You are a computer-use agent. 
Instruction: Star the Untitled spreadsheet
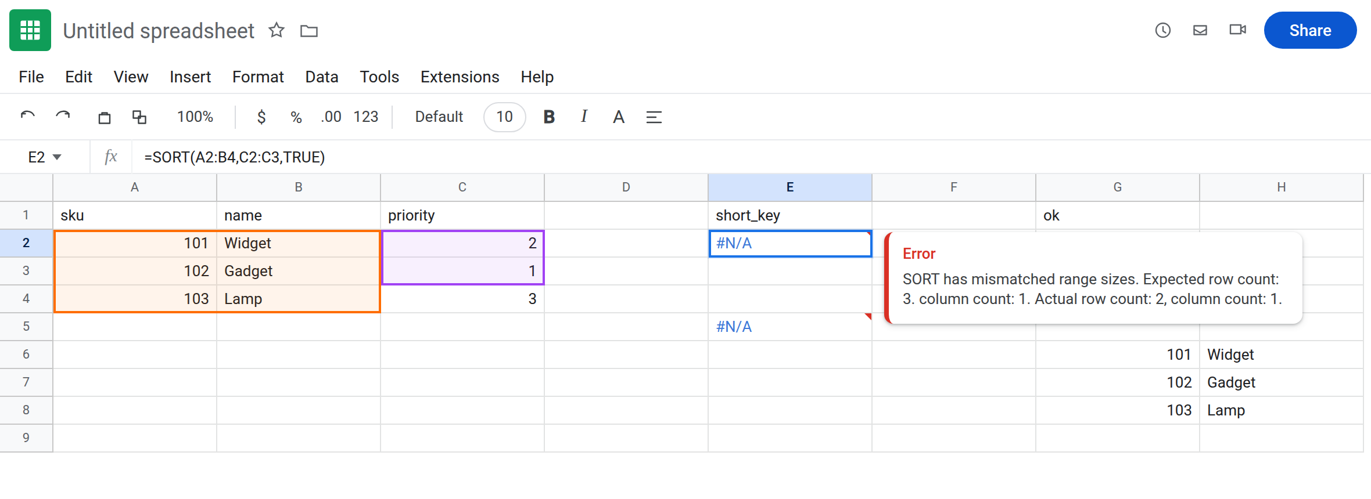277,30
